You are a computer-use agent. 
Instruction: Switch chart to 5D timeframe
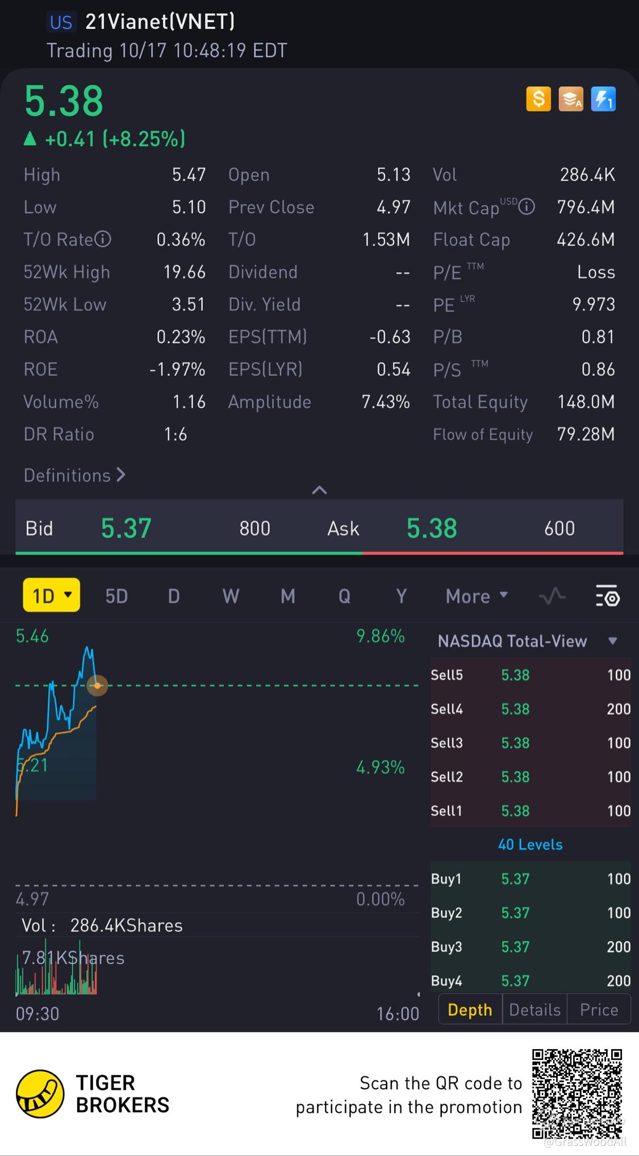point(116,596)
